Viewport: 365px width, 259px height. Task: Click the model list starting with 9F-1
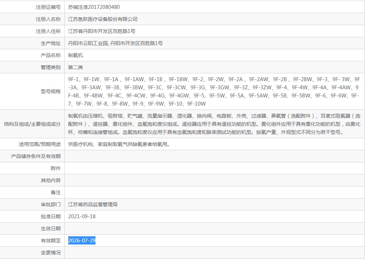pyautogui.click(x=214, y=91)
